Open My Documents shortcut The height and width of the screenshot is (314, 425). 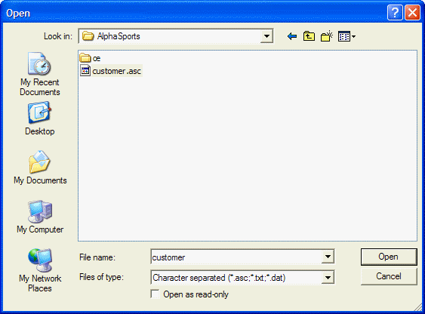tap(40, 168)
